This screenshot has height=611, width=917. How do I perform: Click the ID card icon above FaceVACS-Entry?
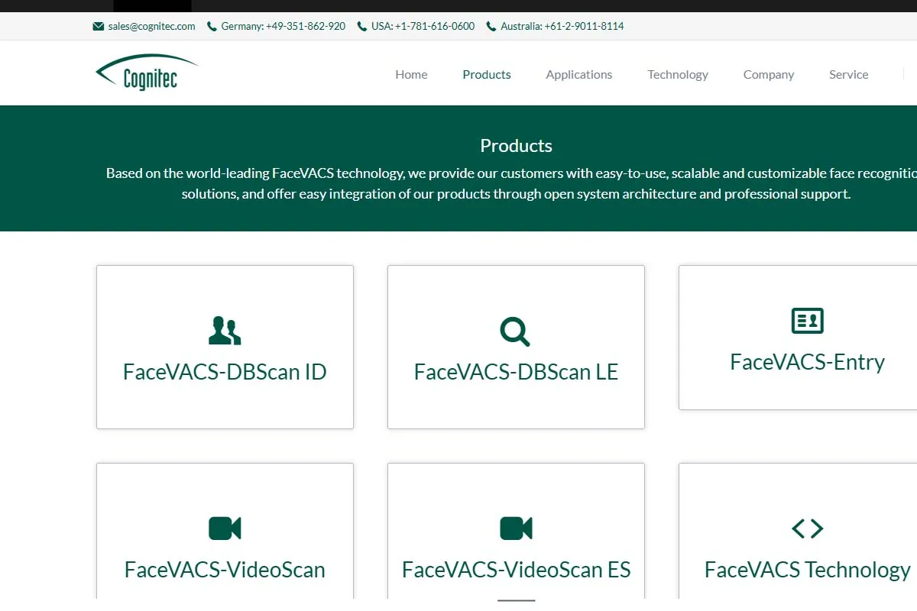pyautogui.click(x=808, y=321)
